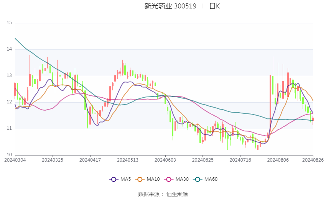Click the x-axis date label 20240625
This screenshot has height=198, width=326.
pyautogui.click(x=203, y=160)
